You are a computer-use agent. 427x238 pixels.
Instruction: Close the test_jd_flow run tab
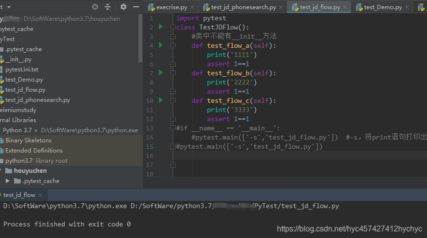tap(41, 195)
